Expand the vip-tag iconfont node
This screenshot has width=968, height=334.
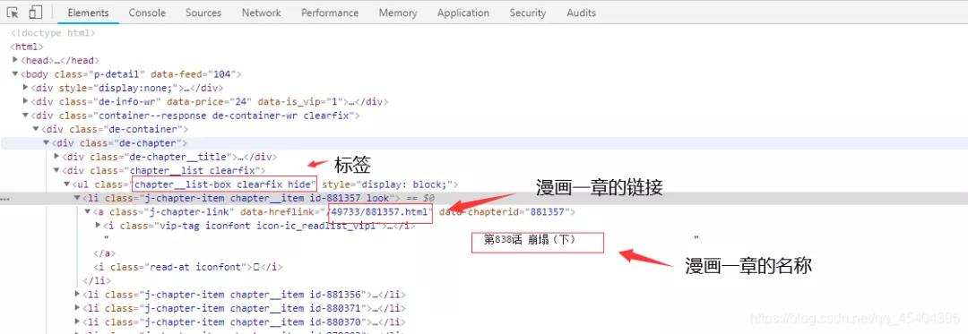[99, 226]
